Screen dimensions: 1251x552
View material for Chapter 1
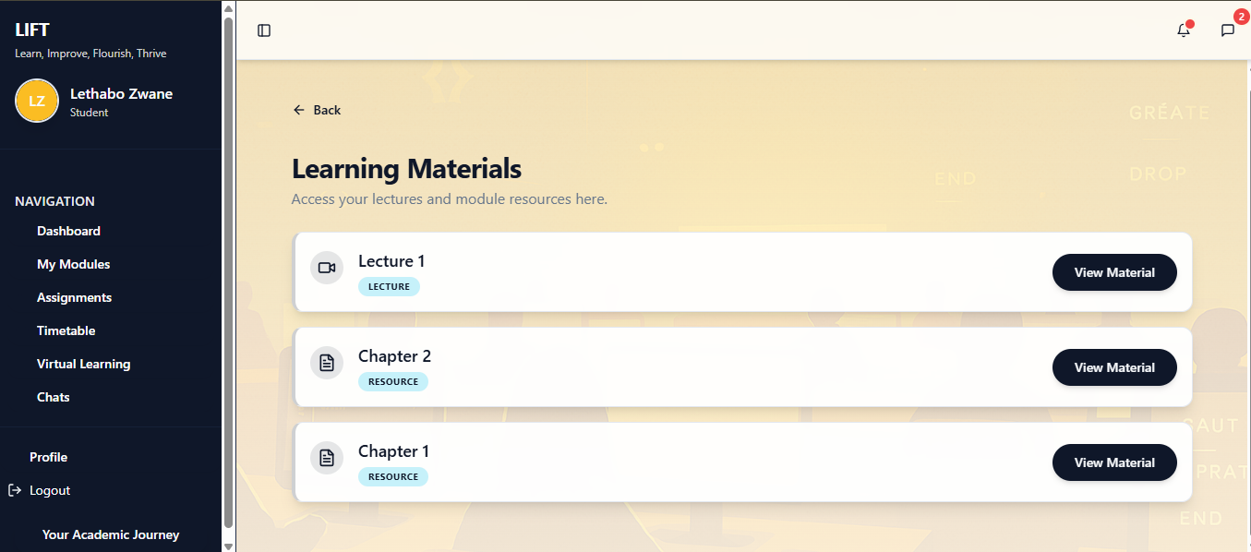pos(1114,462)
